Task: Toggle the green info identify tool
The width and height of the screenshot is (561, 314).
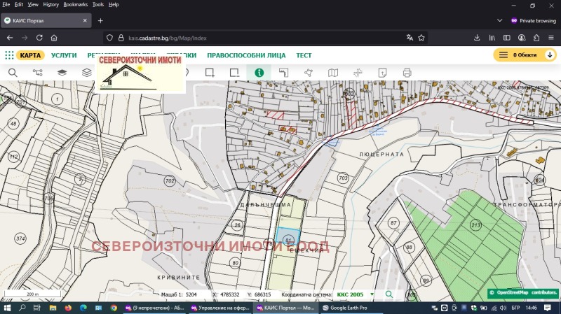Action: point(259,73)
